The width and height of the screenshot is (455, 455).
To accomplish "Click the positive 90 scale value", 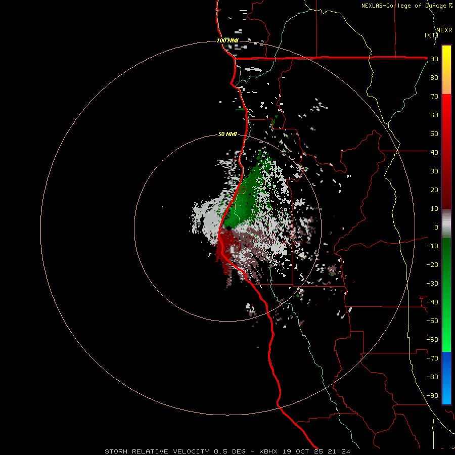I will coord(434,59).
